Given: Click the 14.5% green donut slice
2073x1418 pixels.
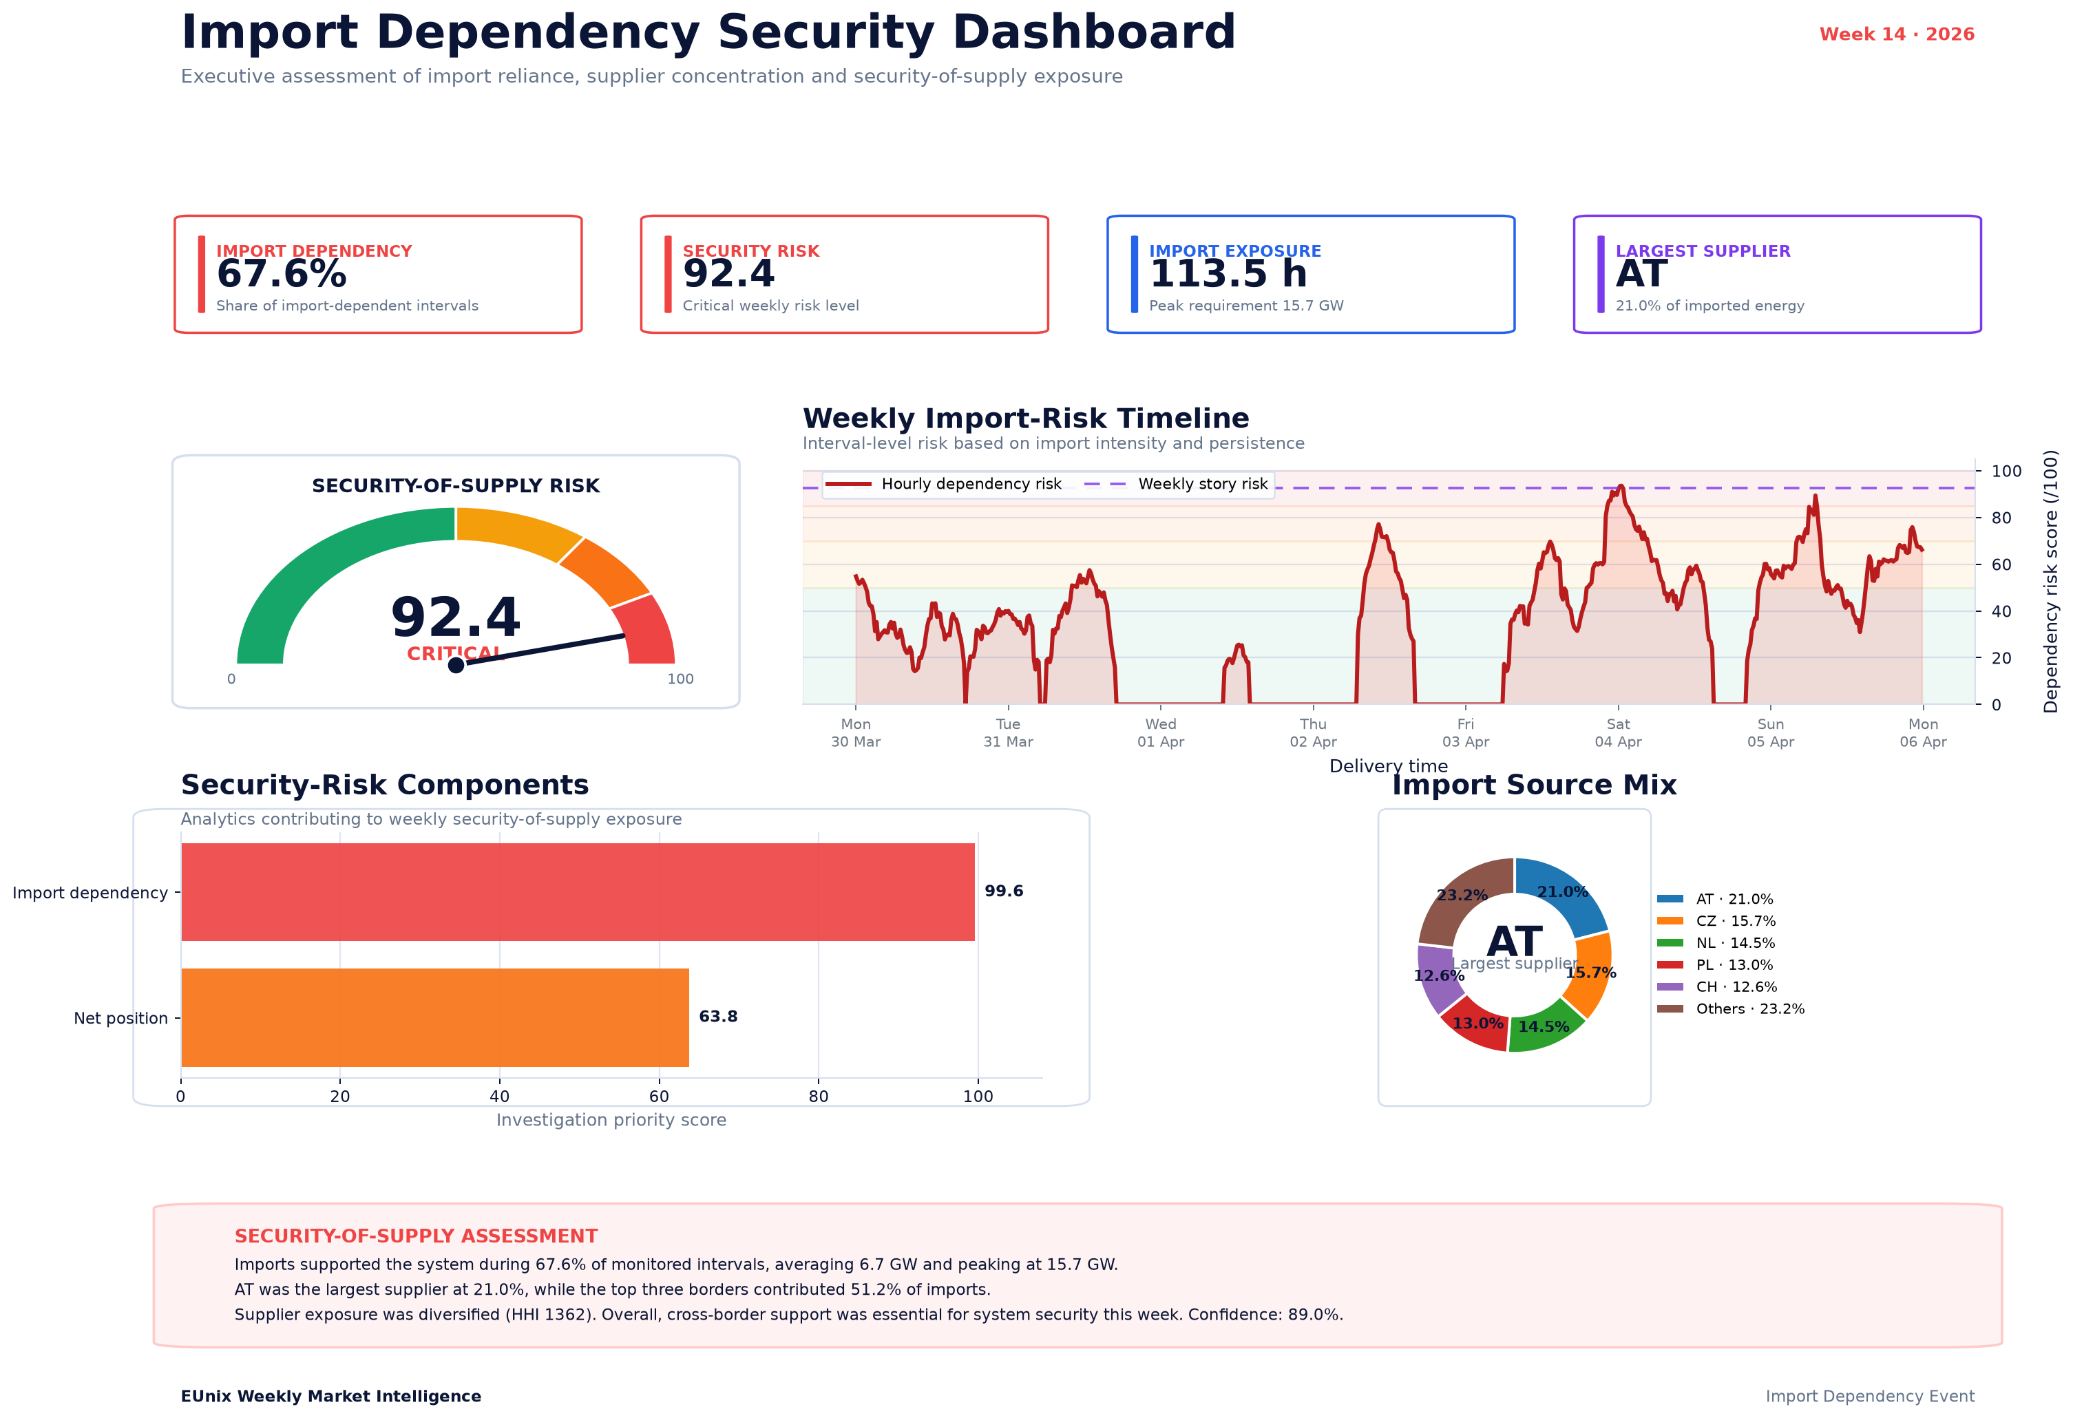Looking at the screenshot, I should click(x=1544, y=1028).
